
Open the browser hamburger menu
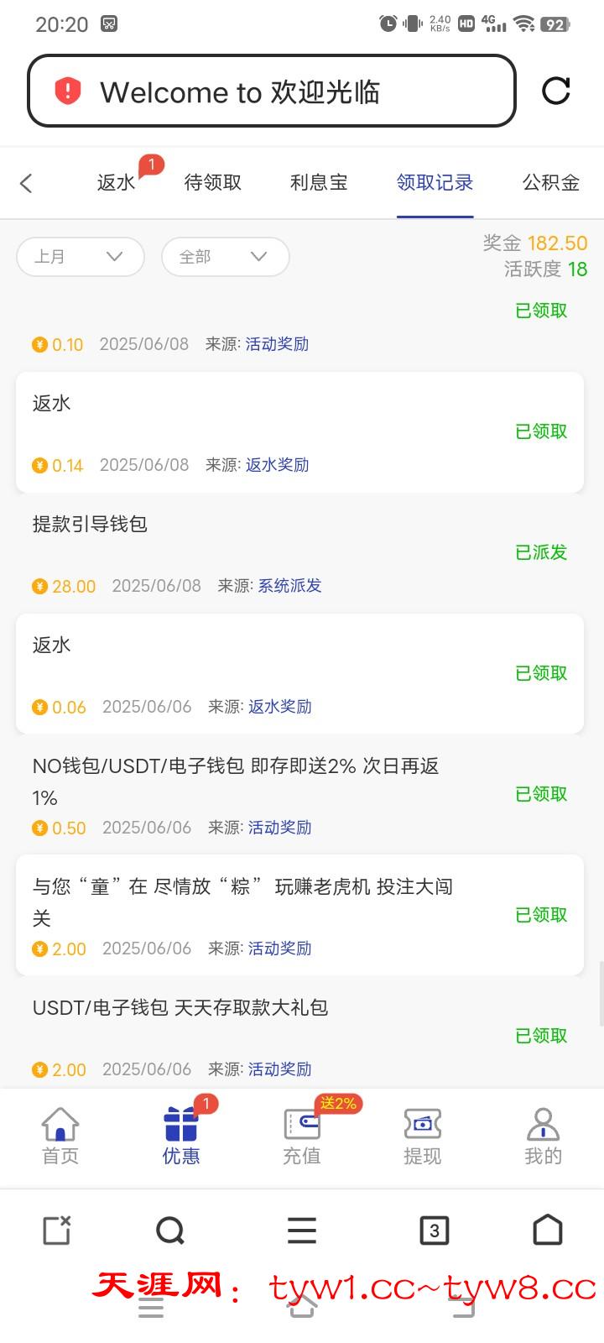coord(302,1231)
